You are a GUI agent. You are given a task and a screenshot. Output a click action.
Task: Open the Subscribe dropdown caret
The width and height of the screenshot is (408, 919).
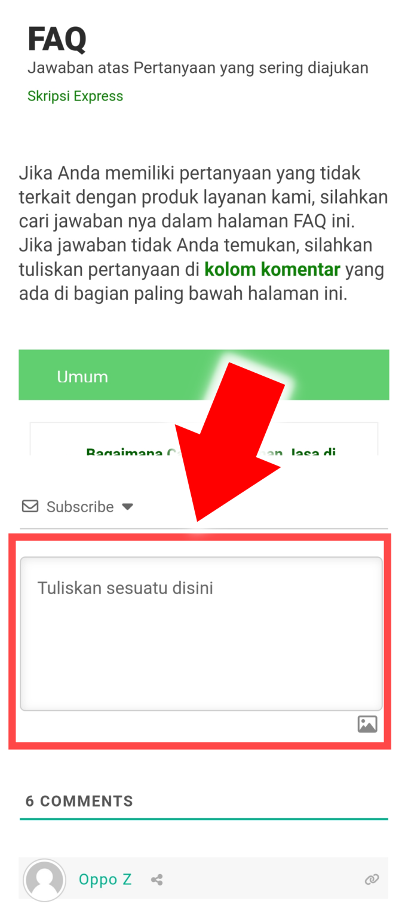127,507
